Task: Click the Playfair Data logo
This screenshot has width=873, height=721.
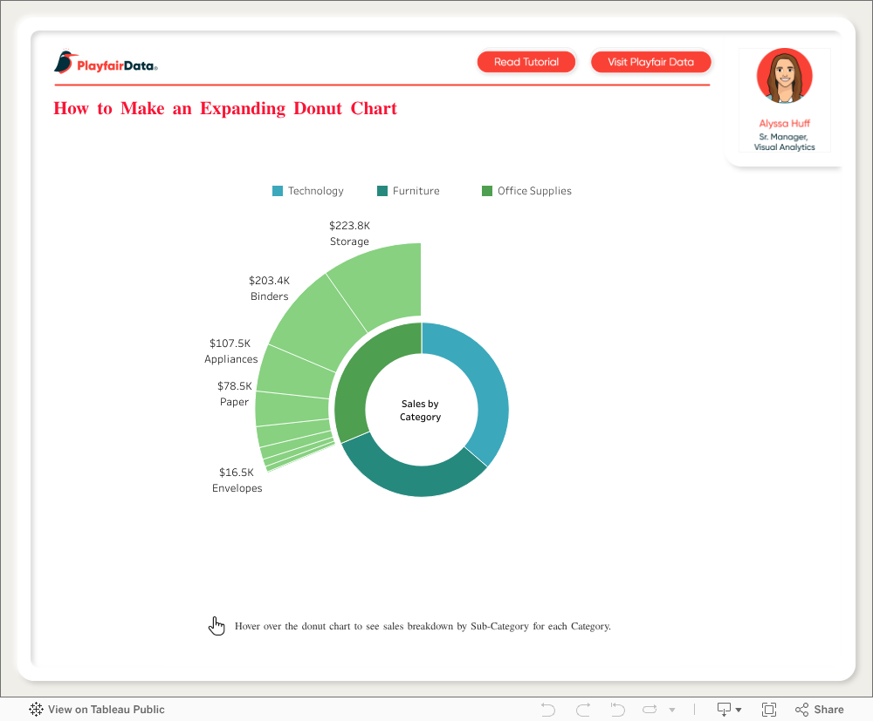Action: tap(106, 63)
